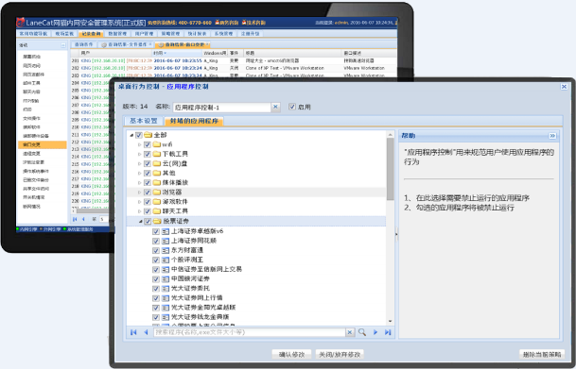Click next result arrow in search bar
576x369 pixels.
coord(375,332)
